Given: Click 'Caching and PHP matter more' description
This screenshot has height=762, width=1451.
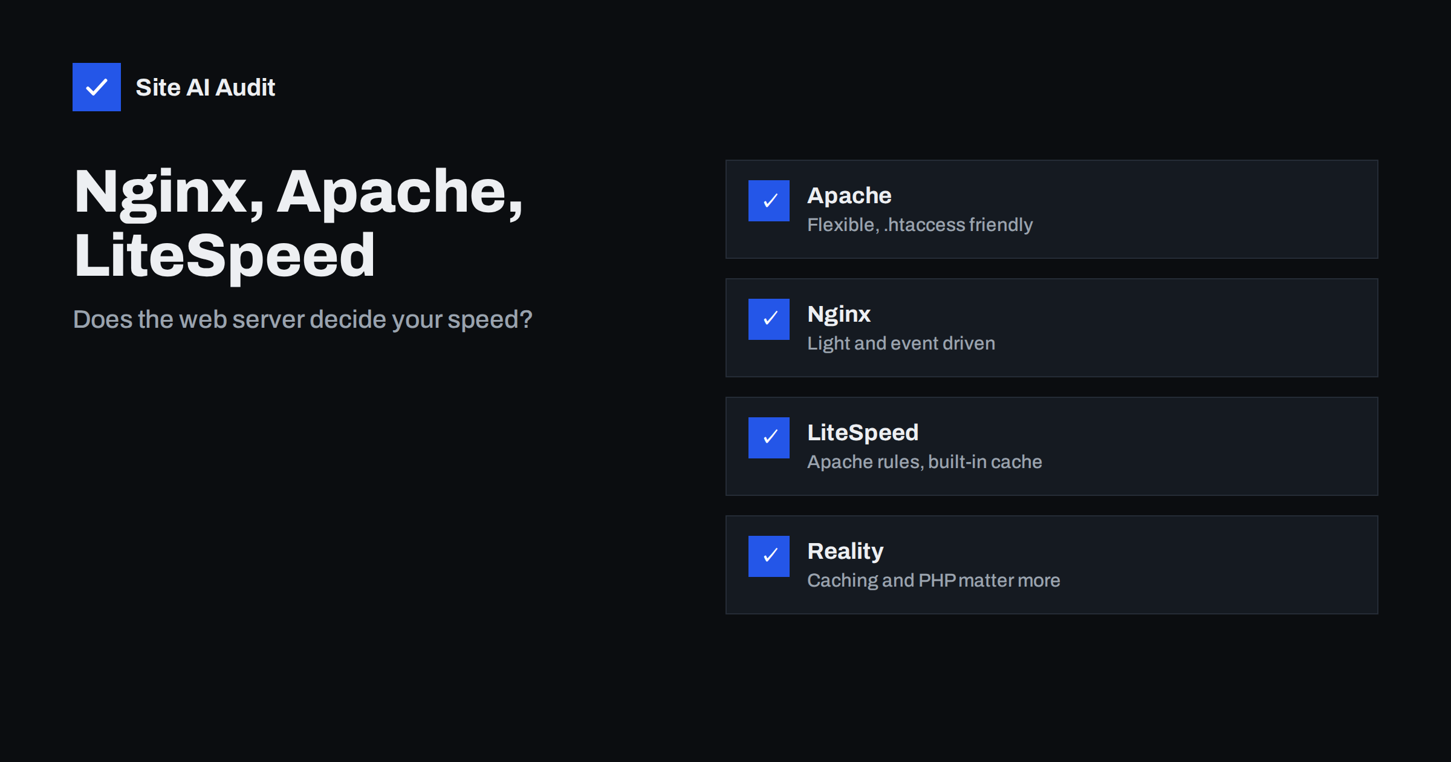Looking at the screenshot, I should (934, 581).
